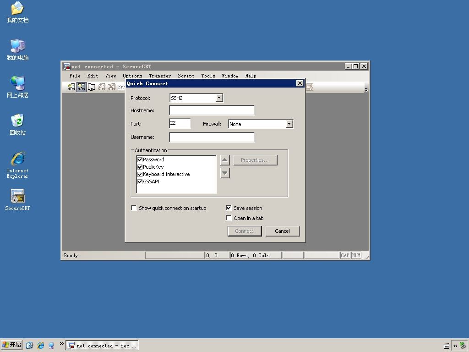Click the Hostname input field
The width and height of the screenshot is (469, 352).
point(212,110)
